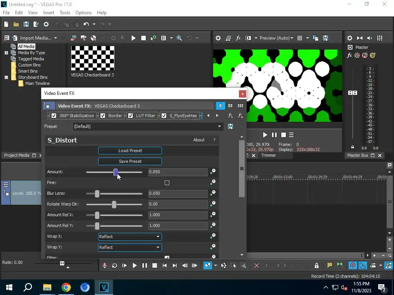This screenshot has width=394, height=295.
Task: Save preview snapshot to file
Action: 326,38
